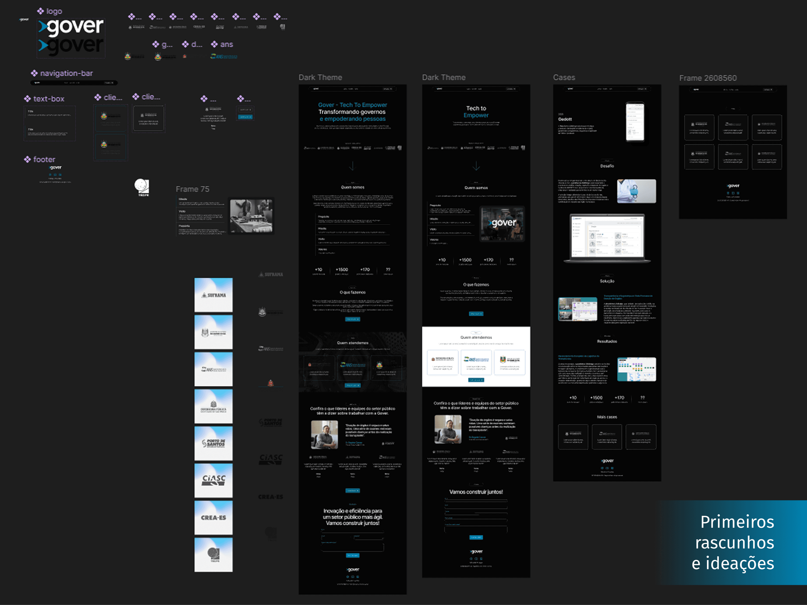
Task: Click the laptop mockup in Cases frame
Action: 607,238
